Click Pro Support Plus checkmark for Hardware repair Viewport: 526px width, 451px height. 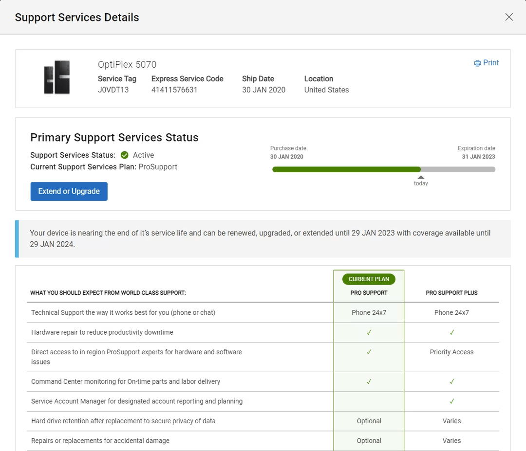(452, 332)
